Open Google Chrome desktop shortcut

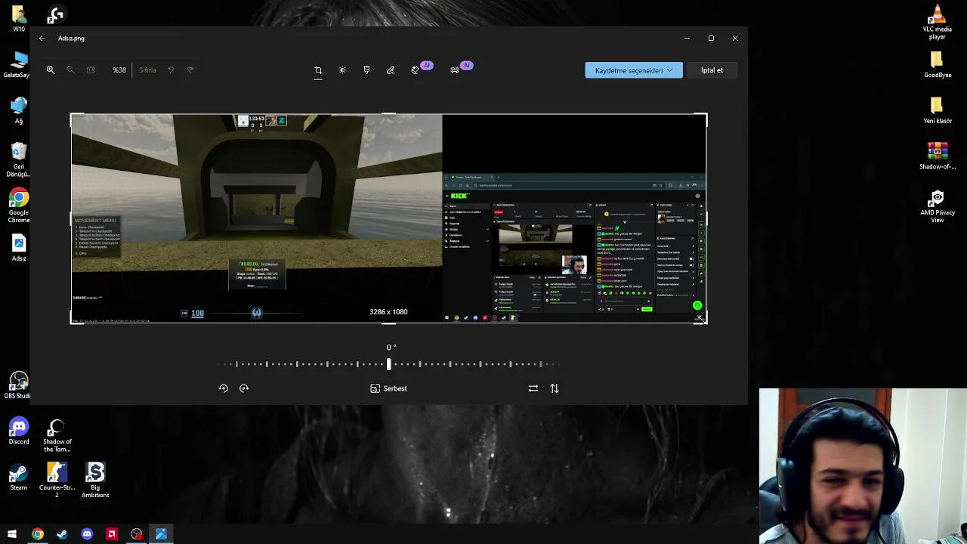click(x=19, y=206)
